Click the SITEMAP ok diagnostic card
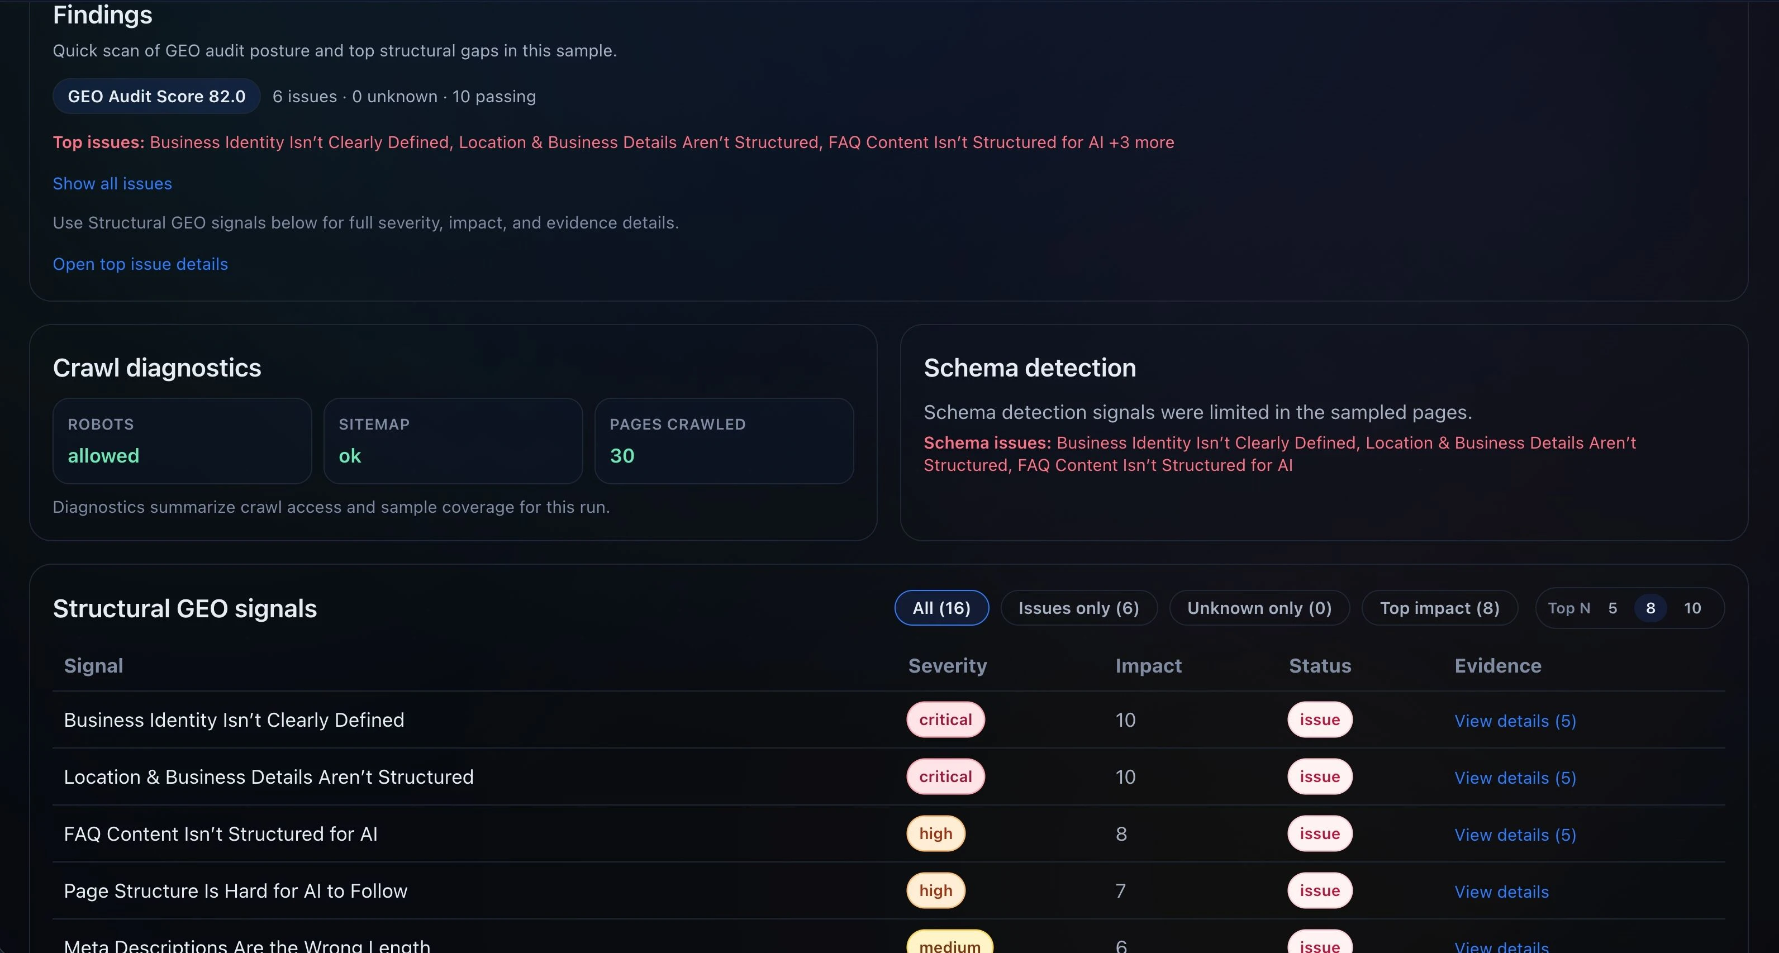The width and height of the screenshot is (1779, 953). [x=453, y=441]
